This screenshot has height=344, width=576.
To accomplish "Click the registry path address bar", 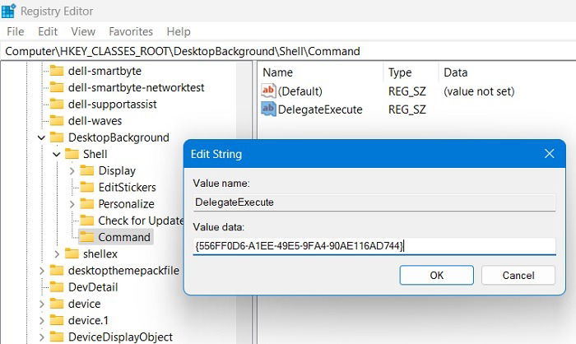I will [x=288, y=51].
